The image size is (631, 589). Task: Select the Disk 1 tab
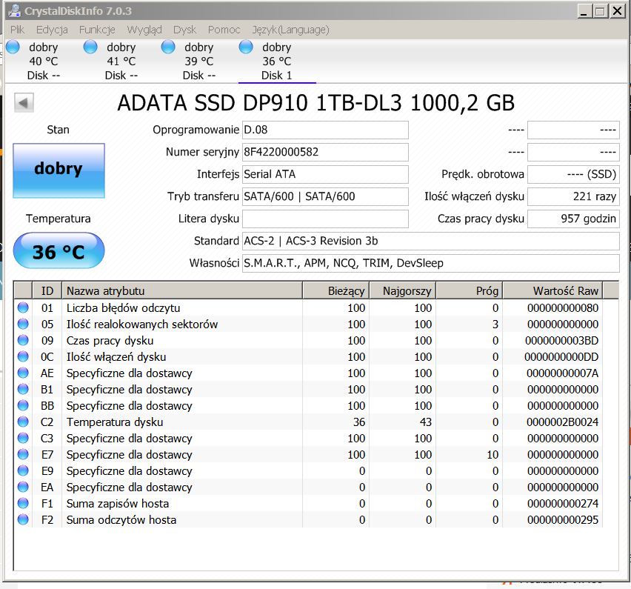[277, 61]
